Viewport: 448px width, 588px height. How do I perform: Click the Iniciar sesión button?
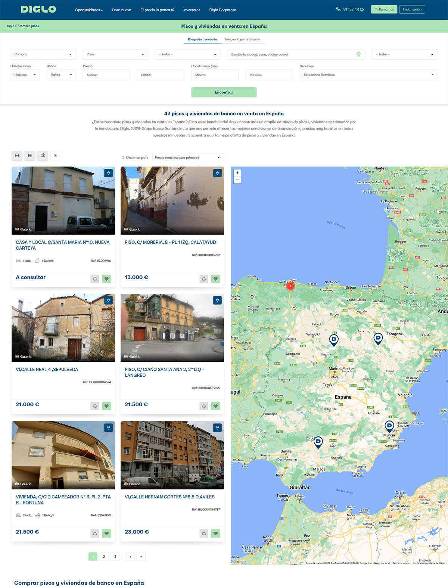pos(412,10)
